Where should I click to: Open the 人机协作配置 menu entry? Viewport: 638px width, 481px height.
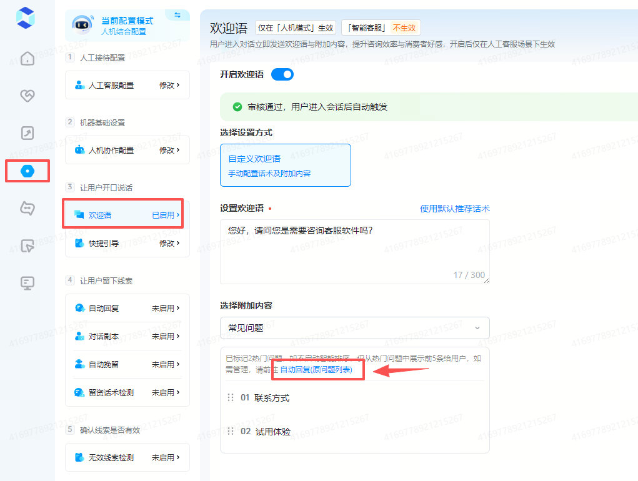point(127,150)
